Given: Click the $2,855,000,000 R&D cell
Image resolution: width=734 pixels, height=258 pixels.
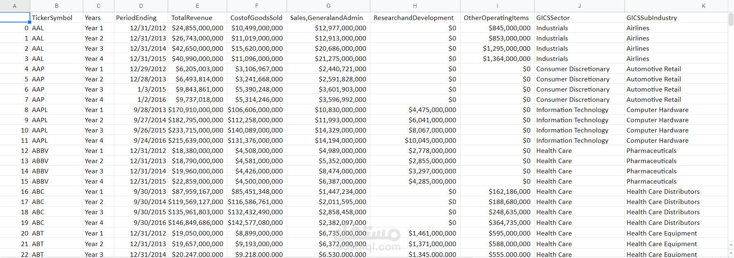Looking at the screenshot, I should coord(415,161).
